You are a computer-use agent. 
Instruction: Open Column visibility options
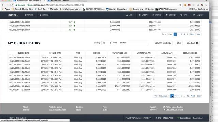pyautogui.click(x=163, y=43)
